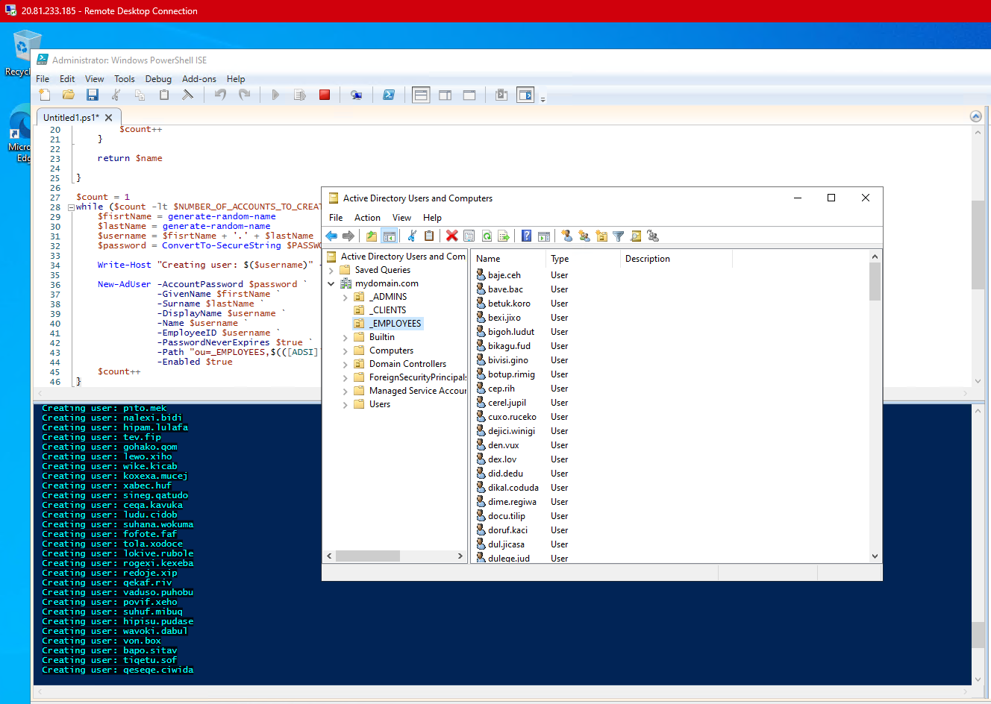This screenshot has width=991, height=704.
Task: Toggle Show/Hide Console Tree icon
Action: point(389,236)
